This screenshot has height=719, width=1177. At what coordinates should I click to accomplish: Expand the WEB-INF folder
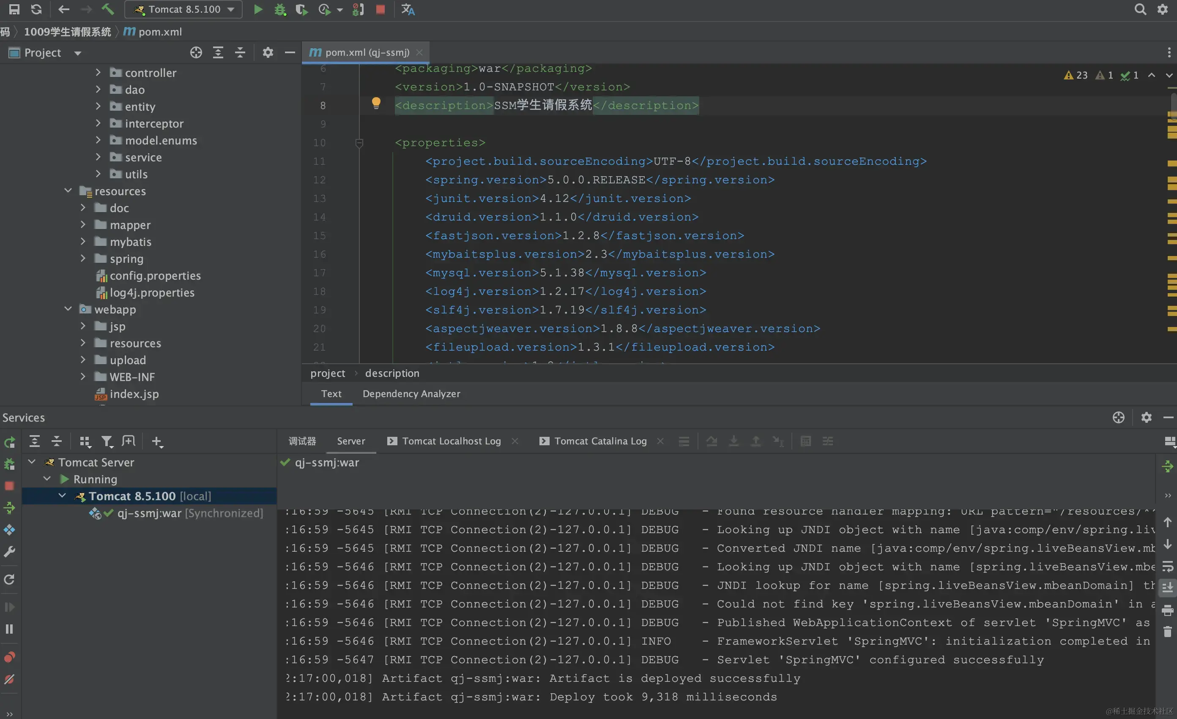(82, 376)
